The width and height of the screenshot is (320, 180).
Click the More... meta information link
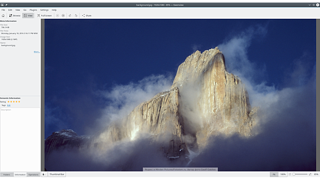(37, 52)
